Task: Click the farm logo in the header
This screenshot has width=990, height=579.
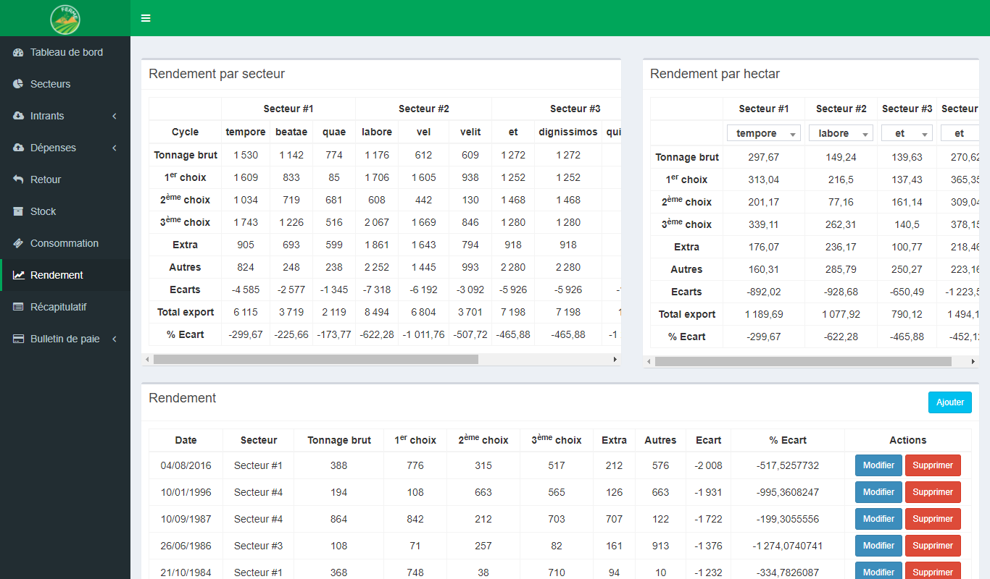Action: tap(65, 19)
